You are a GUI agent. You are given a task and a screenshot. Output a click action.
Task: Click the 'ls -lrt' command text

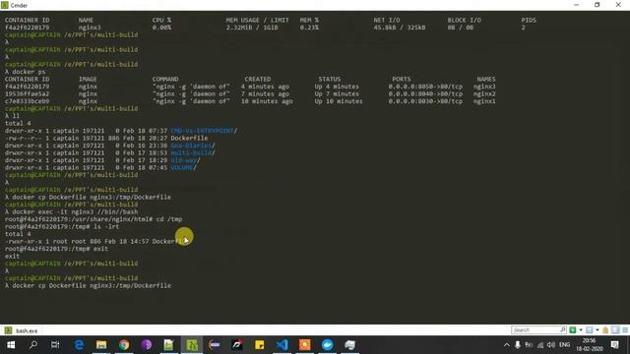click(106, 227)
